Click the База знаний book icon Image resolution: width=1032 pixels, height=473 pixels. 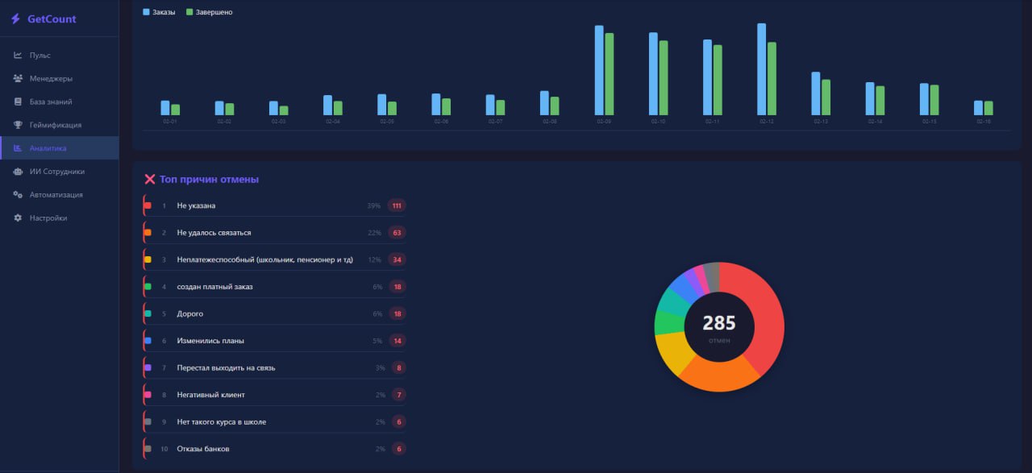pos(18,102)
